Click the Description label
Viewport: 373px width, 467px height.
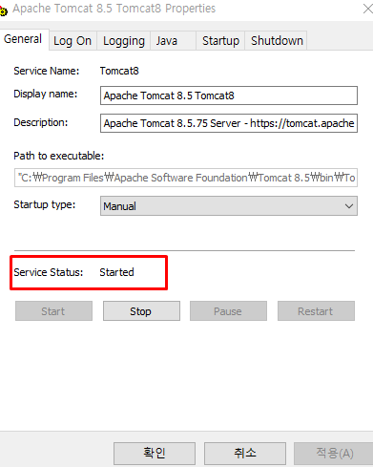tap(41, 122)
